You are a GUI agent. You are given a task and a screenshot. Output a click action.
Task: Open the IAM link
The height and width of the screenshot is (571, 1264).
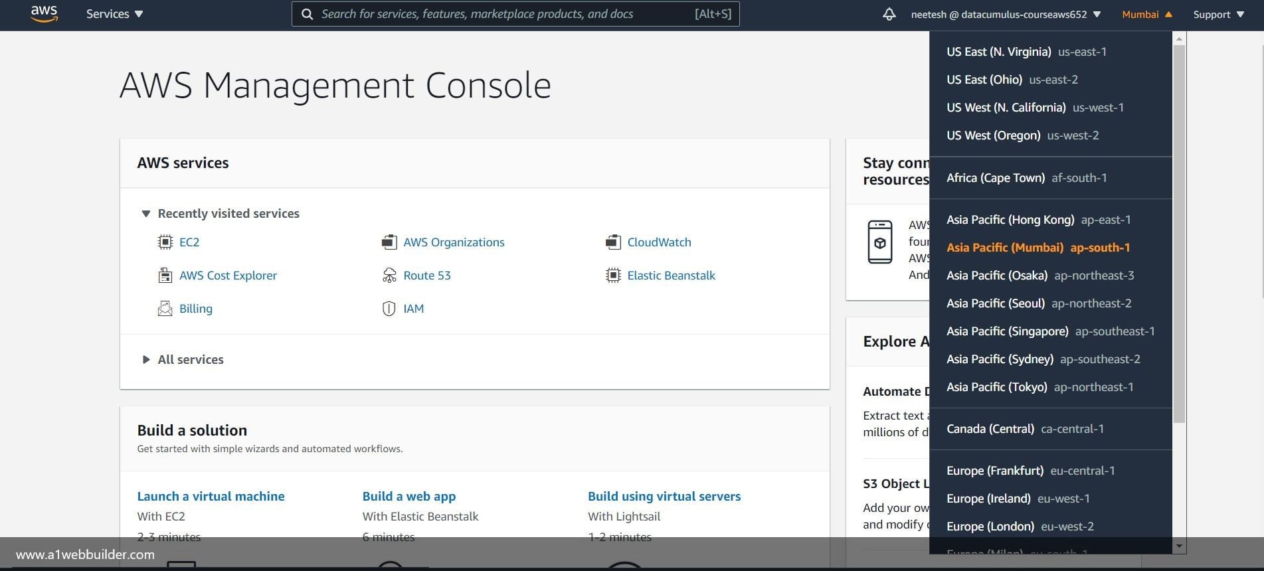[413, 309]
